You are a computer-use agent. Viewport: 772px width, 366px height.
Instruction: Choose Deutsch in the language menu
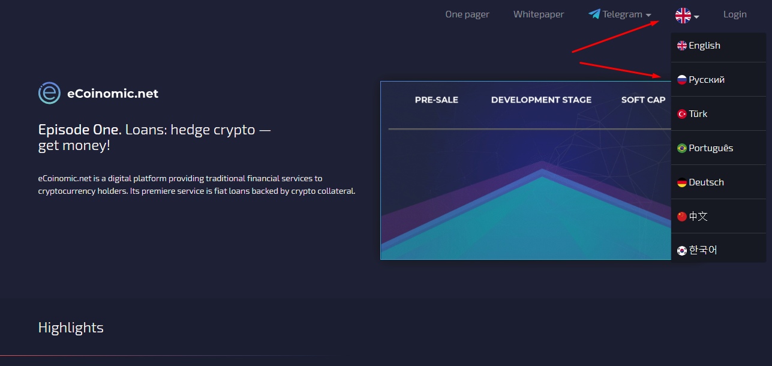[706, 182]
